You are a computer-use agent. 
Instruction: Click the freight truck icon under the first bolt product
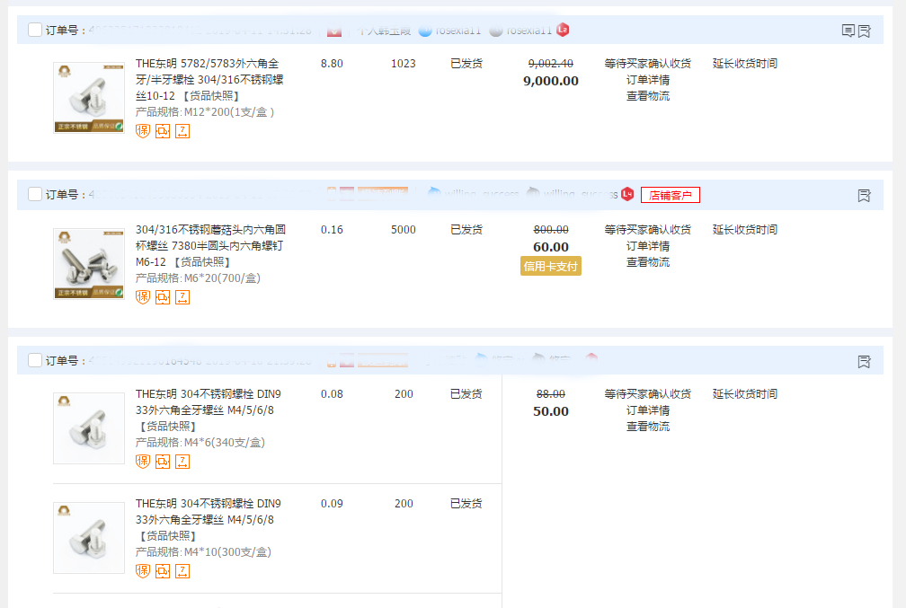(163, 131)
